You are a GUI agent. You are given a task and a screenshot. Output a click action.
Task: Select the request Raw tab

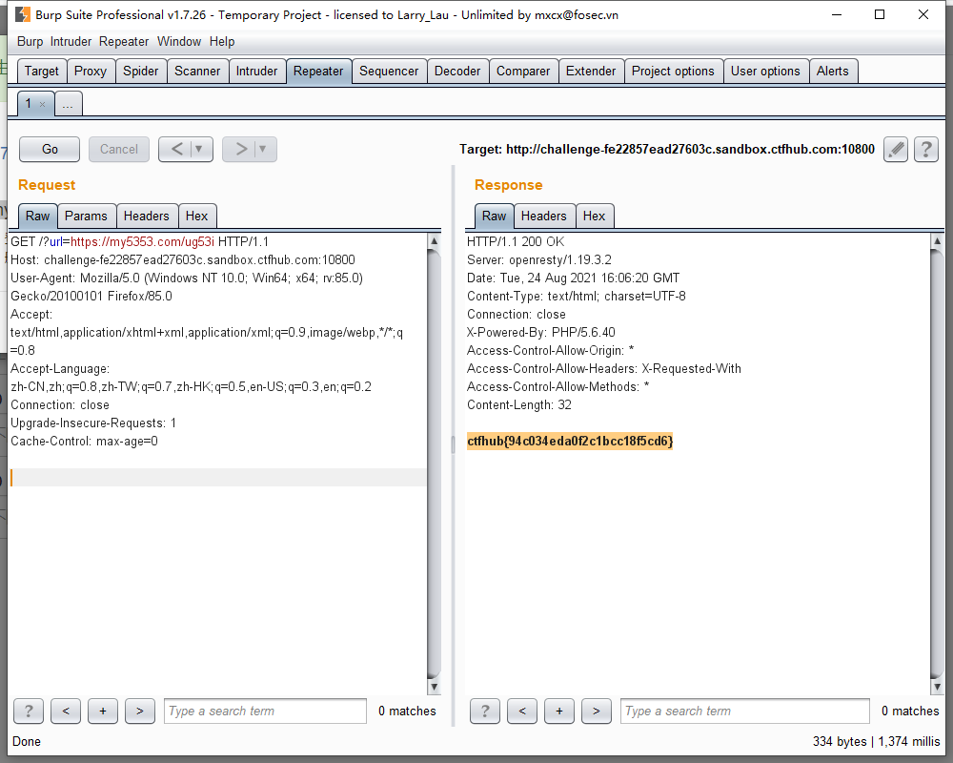(38, 216)
